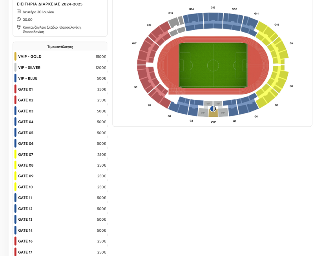Select the G13 blue section of the stadium

(x=213, y=21)
